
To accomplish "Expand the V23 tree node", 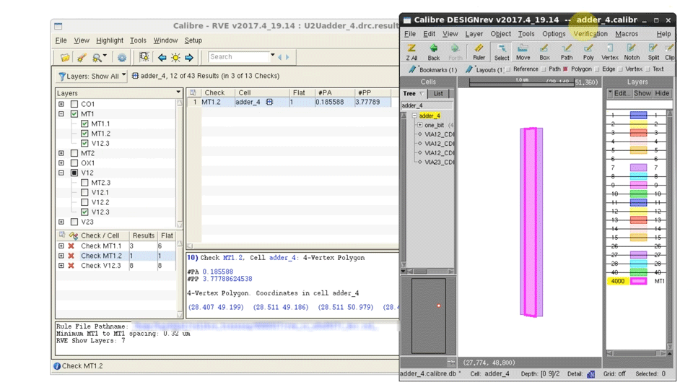I will coord(61,222).
